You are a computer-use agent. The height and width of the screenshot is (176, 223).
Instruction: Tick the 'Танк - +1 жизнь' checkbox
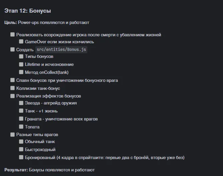tap(21, 111)
